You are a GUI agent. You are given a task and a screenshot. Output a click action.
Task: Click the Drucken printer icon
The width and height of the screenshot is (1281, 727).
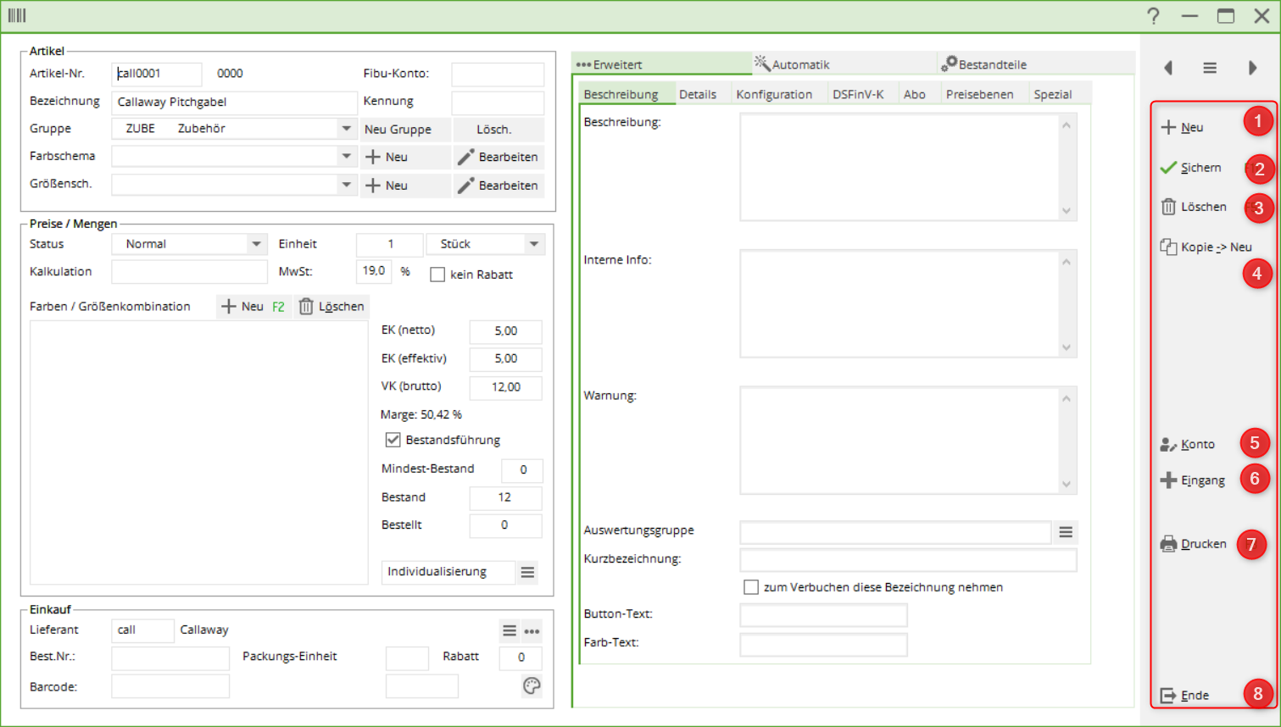[x=1168, y=544]
